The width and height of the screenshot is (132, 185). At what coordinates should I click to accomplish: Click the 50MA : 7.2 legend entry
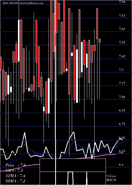point(15,181)
